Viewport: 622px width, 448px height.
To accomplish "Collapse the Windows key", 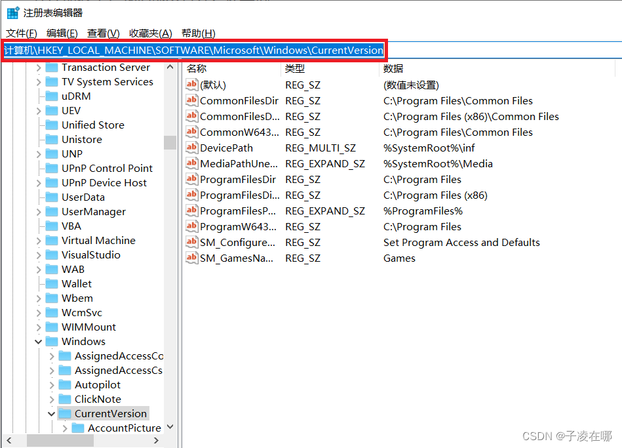I will click(39, 342).
